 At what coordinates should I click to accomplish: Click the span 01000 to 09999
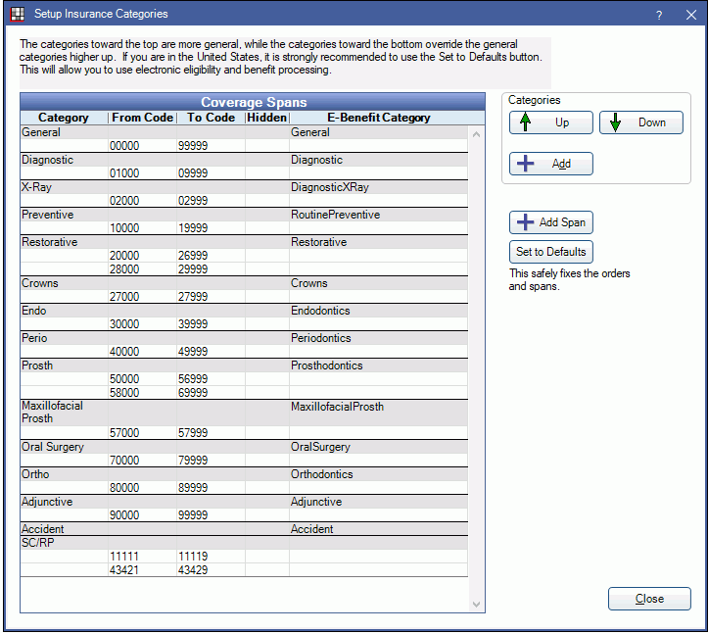click(244, 173)
